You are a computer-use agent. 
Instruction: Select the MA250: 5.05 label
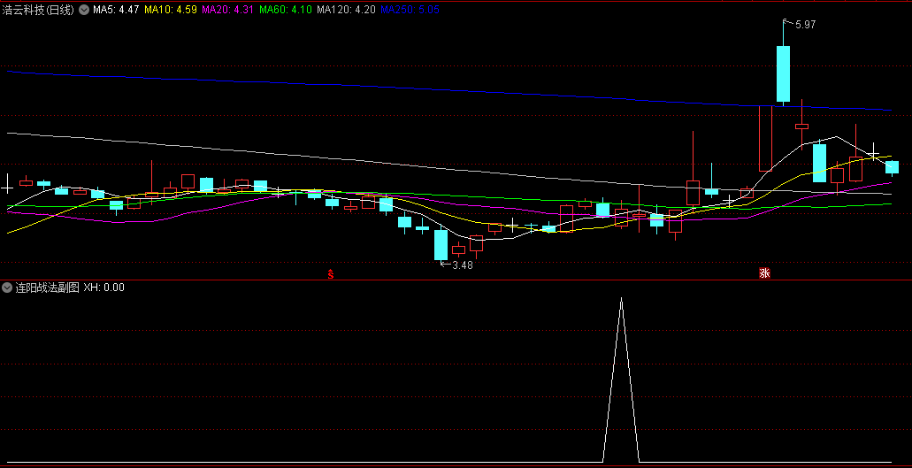coord(410,10)
